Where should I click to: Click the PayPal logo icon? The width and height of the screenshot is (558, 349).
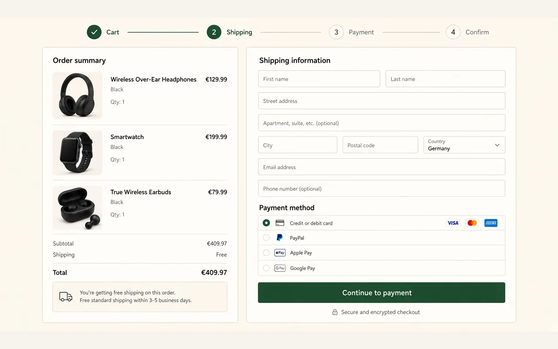[280, 238]
